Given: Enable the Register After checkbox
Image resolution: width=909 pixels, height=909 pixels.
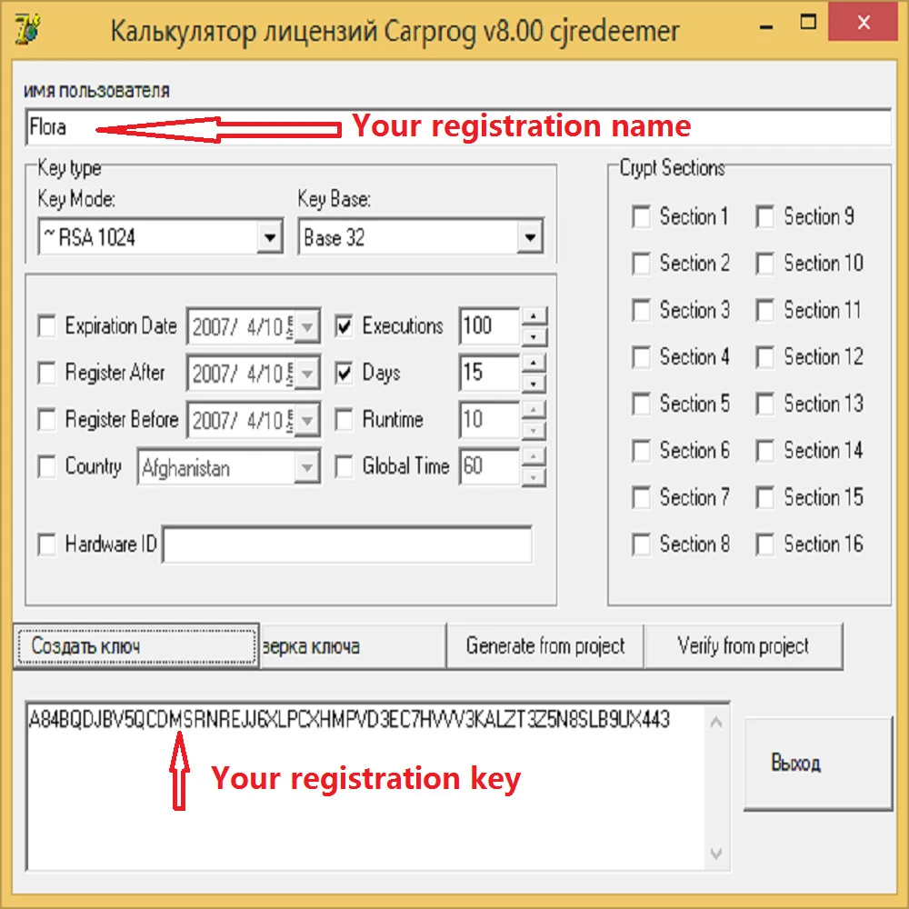Looking at the screenshot, I should click(x=46, y=372).
